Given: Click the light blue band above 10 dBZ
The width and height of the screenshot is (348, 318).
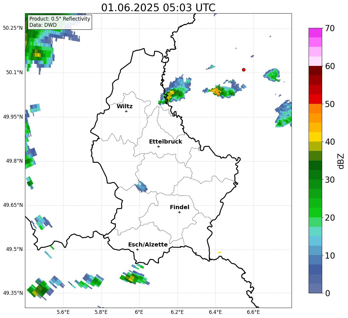Looking at the screenshot, I should click(315, 241).
